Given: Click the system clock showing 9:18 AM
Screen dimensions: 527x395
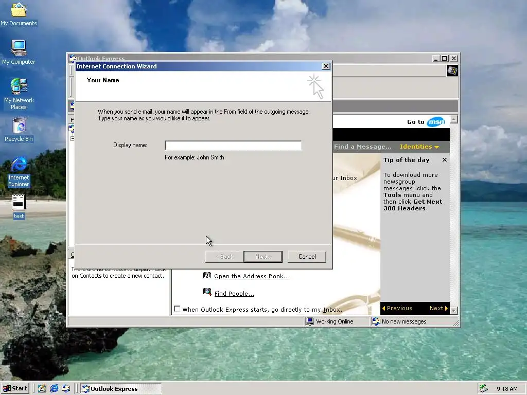Looking at the screenshot, I should click(x=507, y=389).
